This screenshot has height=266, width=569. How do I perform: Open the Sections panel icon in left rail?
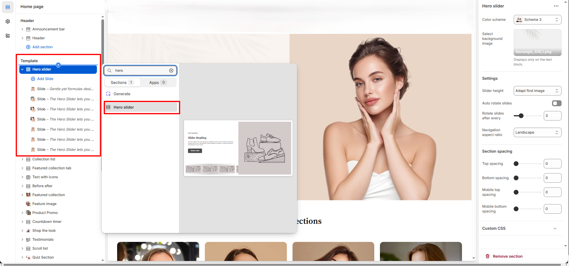(x=8, y=7)
